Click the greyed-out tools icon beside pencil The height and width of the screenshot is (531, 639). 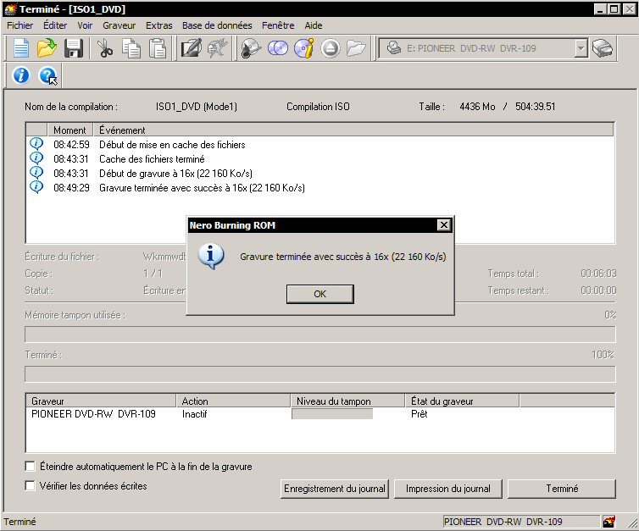(217, 48)
